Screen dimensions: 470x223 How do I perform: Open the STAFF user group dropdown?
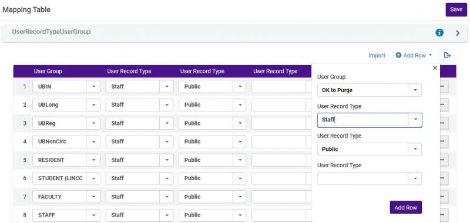pos(93,215)
